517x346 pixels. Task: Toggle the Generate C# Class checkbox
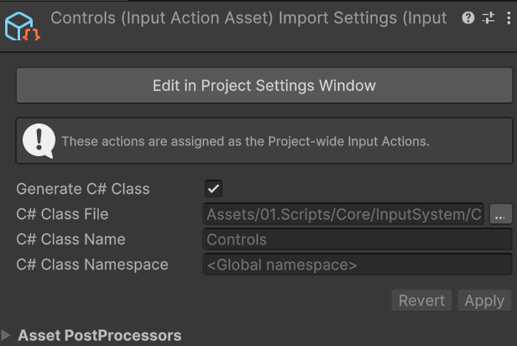pos(214,189)
